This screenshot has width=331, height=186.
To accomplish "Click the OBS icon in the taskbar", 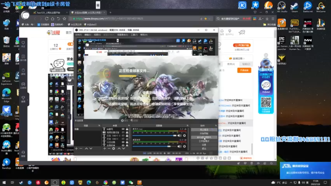I will tap(55, 182).
